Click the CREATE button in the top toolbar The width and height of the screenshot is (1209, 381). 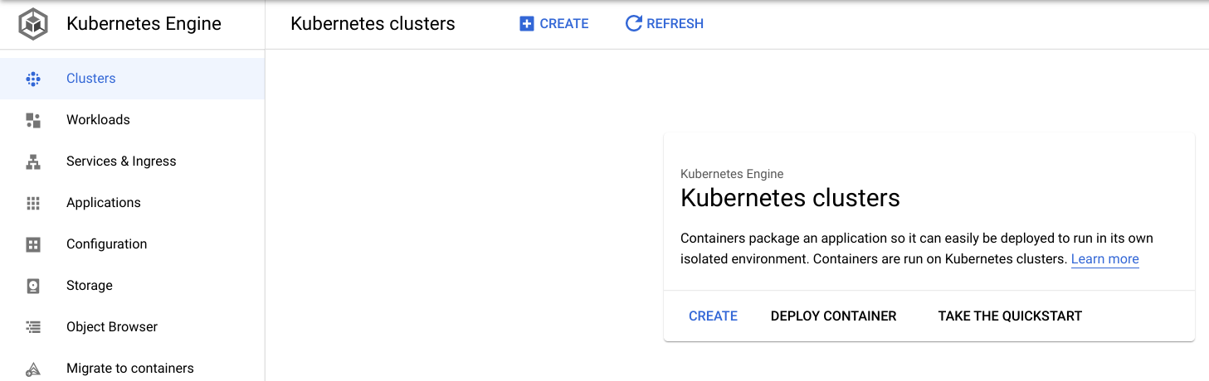click(554, 24)
